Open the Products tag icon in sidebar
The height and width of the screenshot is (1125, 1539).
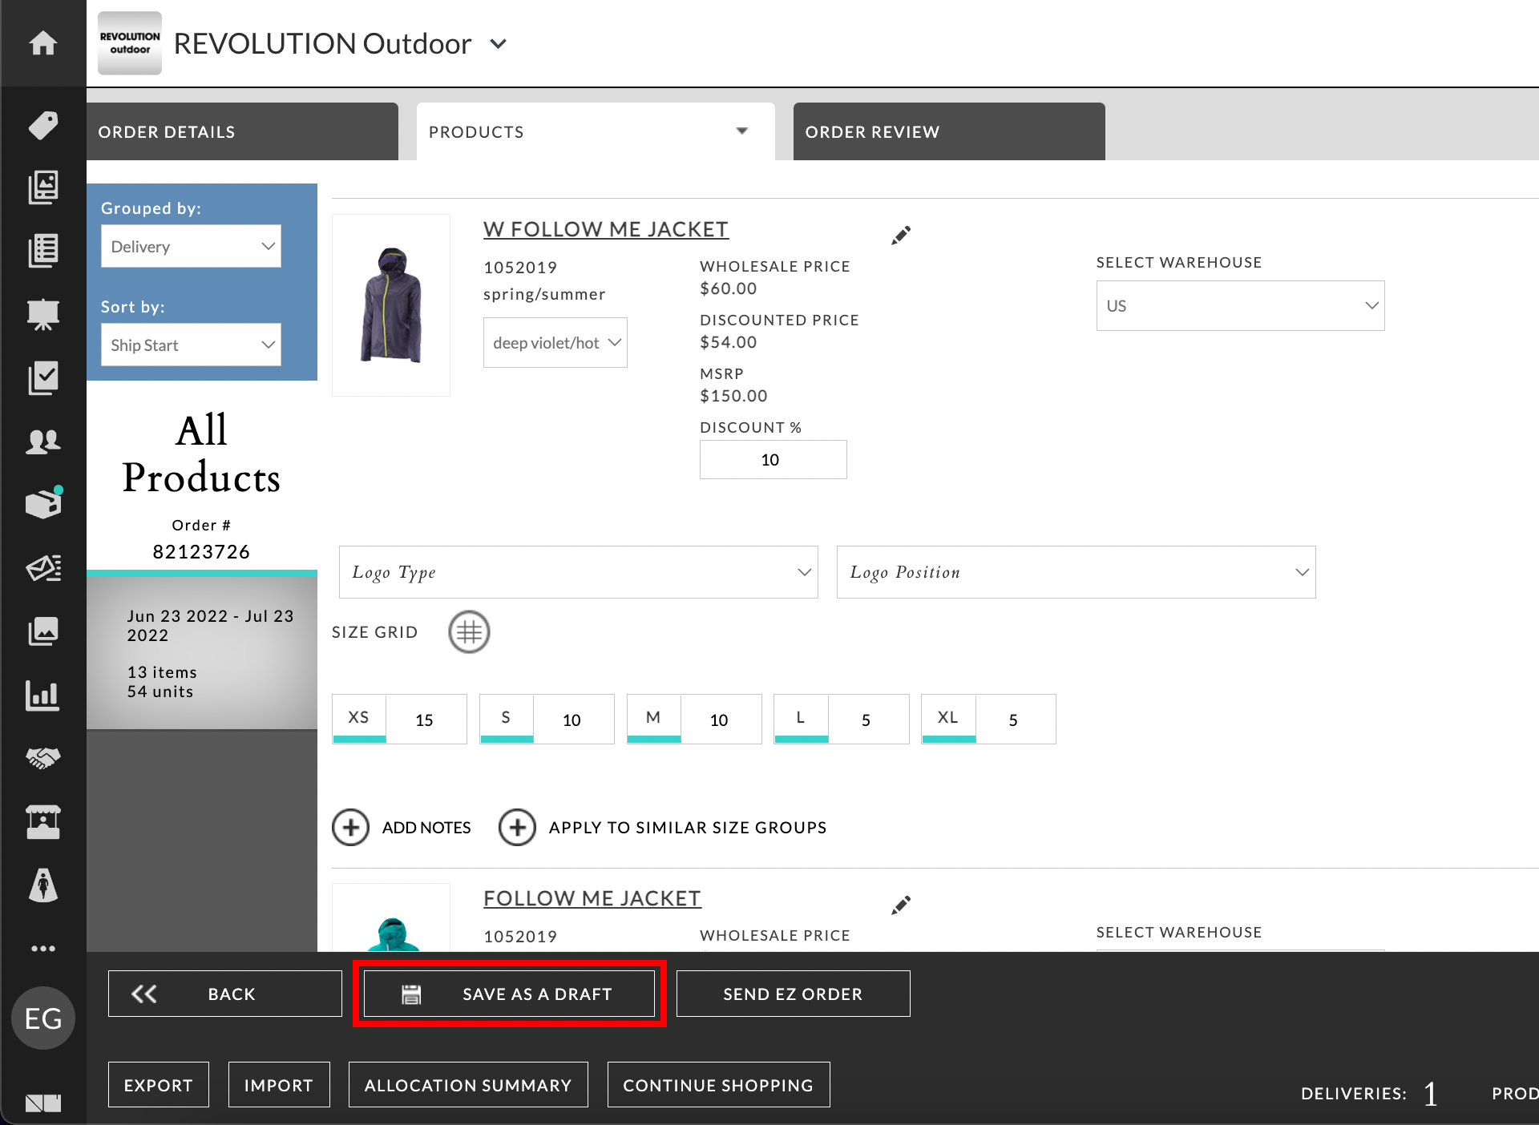coord(44,125)
